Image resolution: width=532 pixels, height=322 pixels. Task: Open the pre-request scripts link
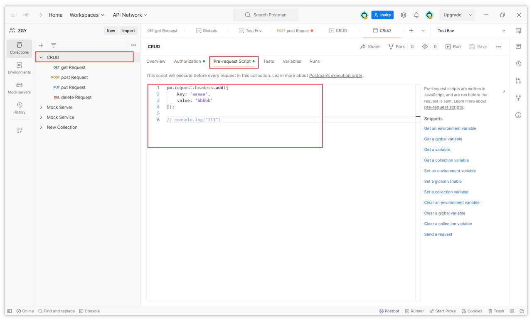pyautogui.click(x=443, y=107)
